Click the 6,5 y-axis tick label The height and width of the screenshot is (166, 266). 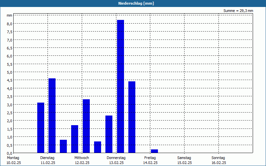[x=10, y=48]
